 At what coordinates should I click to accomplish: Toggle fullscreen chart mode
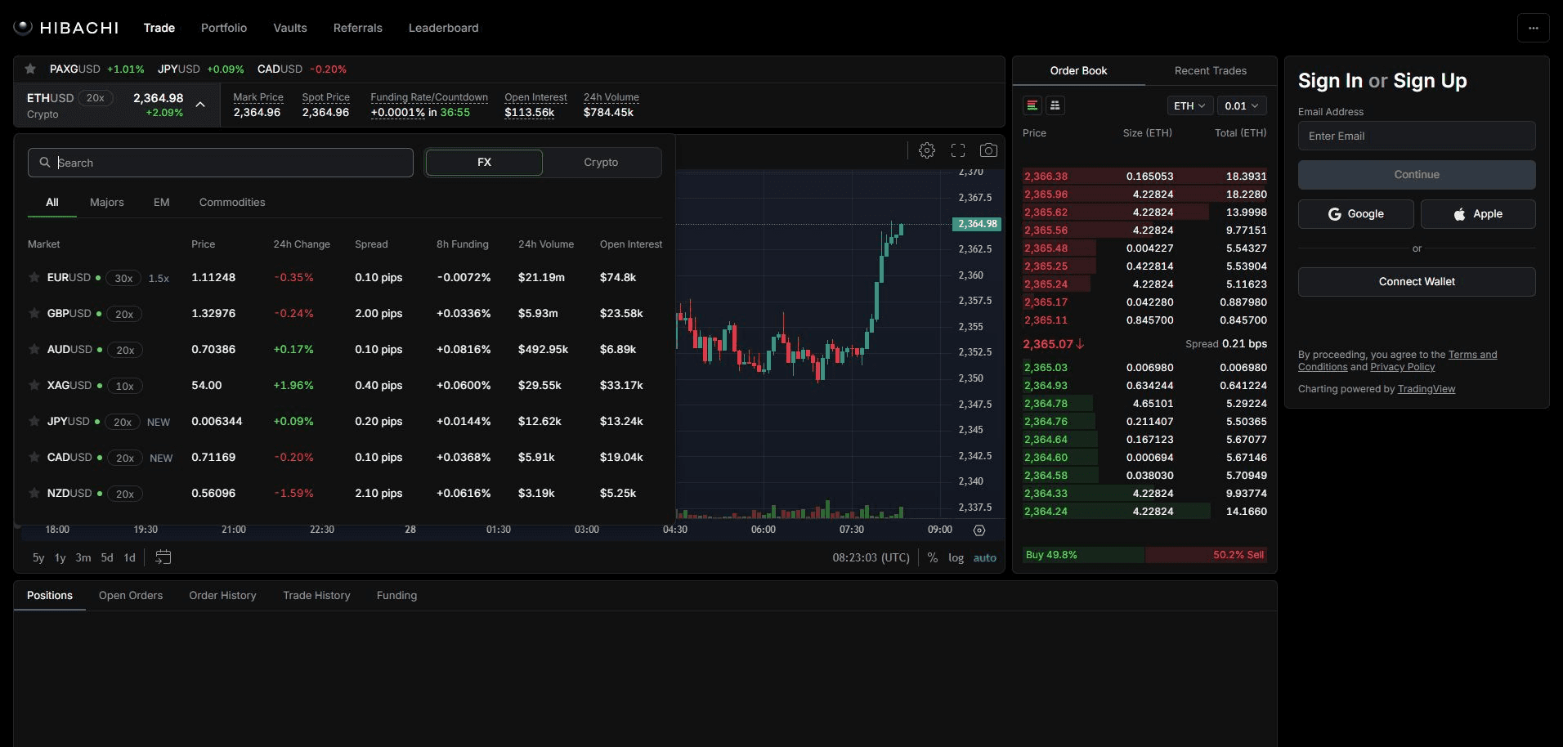tap(958, 150)
